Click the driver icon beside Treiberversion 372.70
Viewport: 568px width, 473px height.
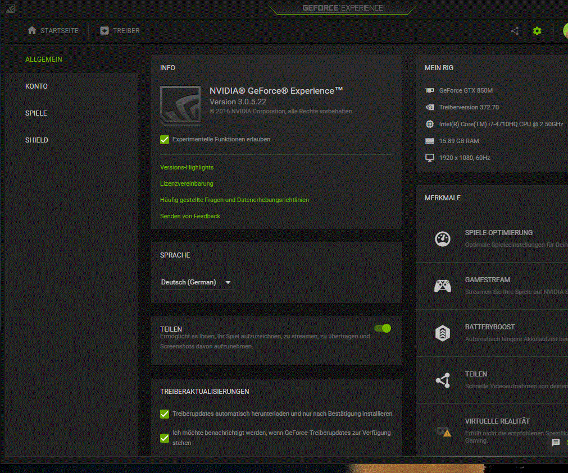pyautogui.click(x=430, y=107)
